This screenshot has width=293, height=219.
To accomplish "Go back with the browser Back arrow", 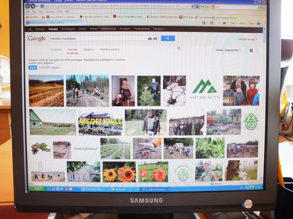I will [x=27, y=6].
